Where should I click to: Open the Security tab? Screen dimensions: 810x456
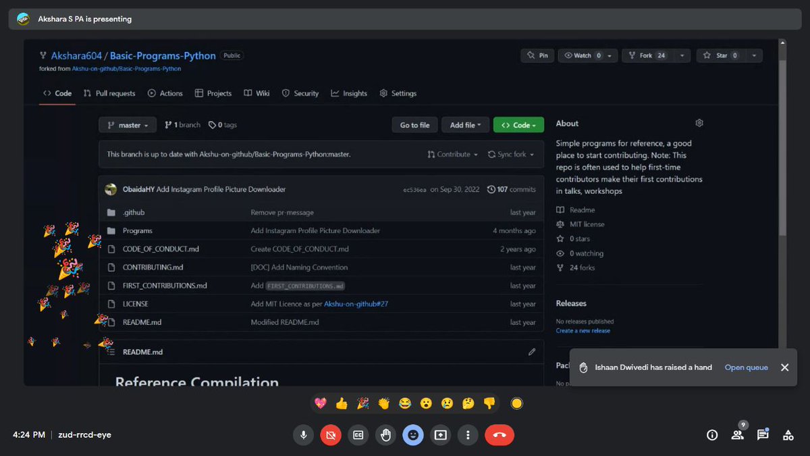pos(300,93)
